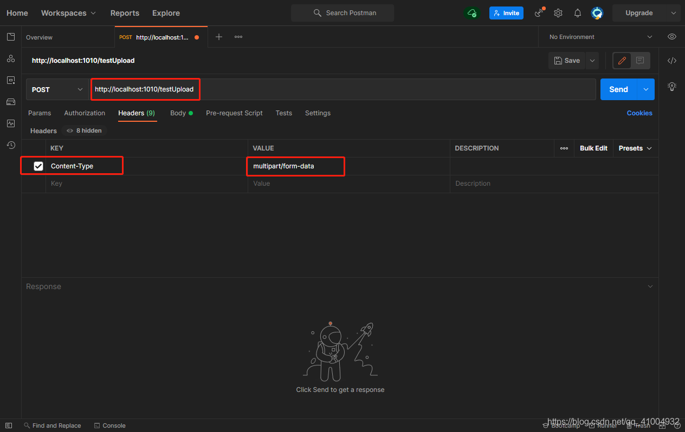The image size is (685, 432).
Task: Open the Presets dropdown
Action: coord(635,148)
